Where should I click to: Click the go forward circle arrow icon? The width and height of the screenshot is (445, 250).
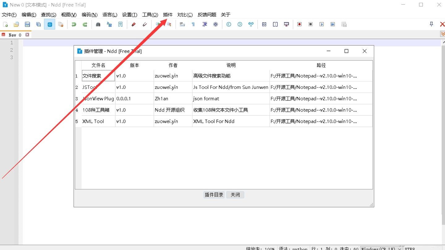pos(240,24)
